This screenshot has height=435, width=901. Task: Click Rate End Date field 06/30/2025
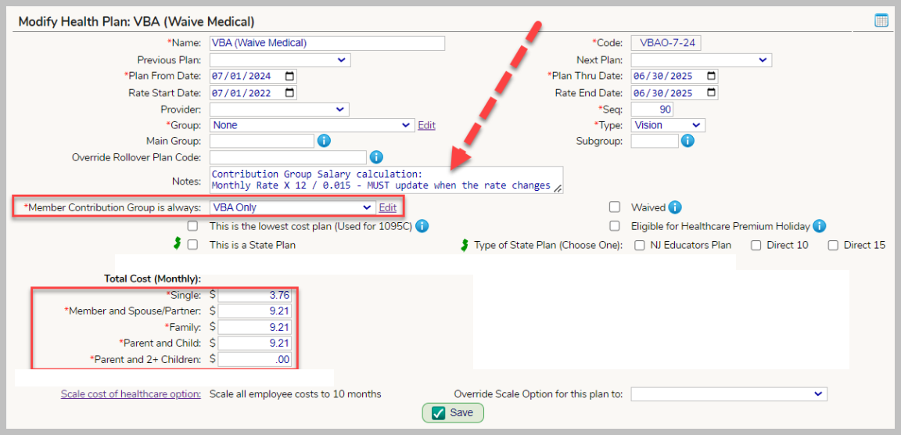pos(675,92)
